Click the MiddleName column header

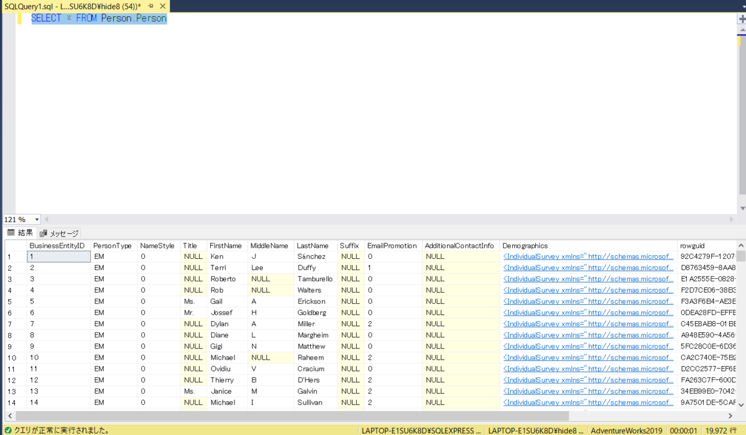(x=271, y=246)
